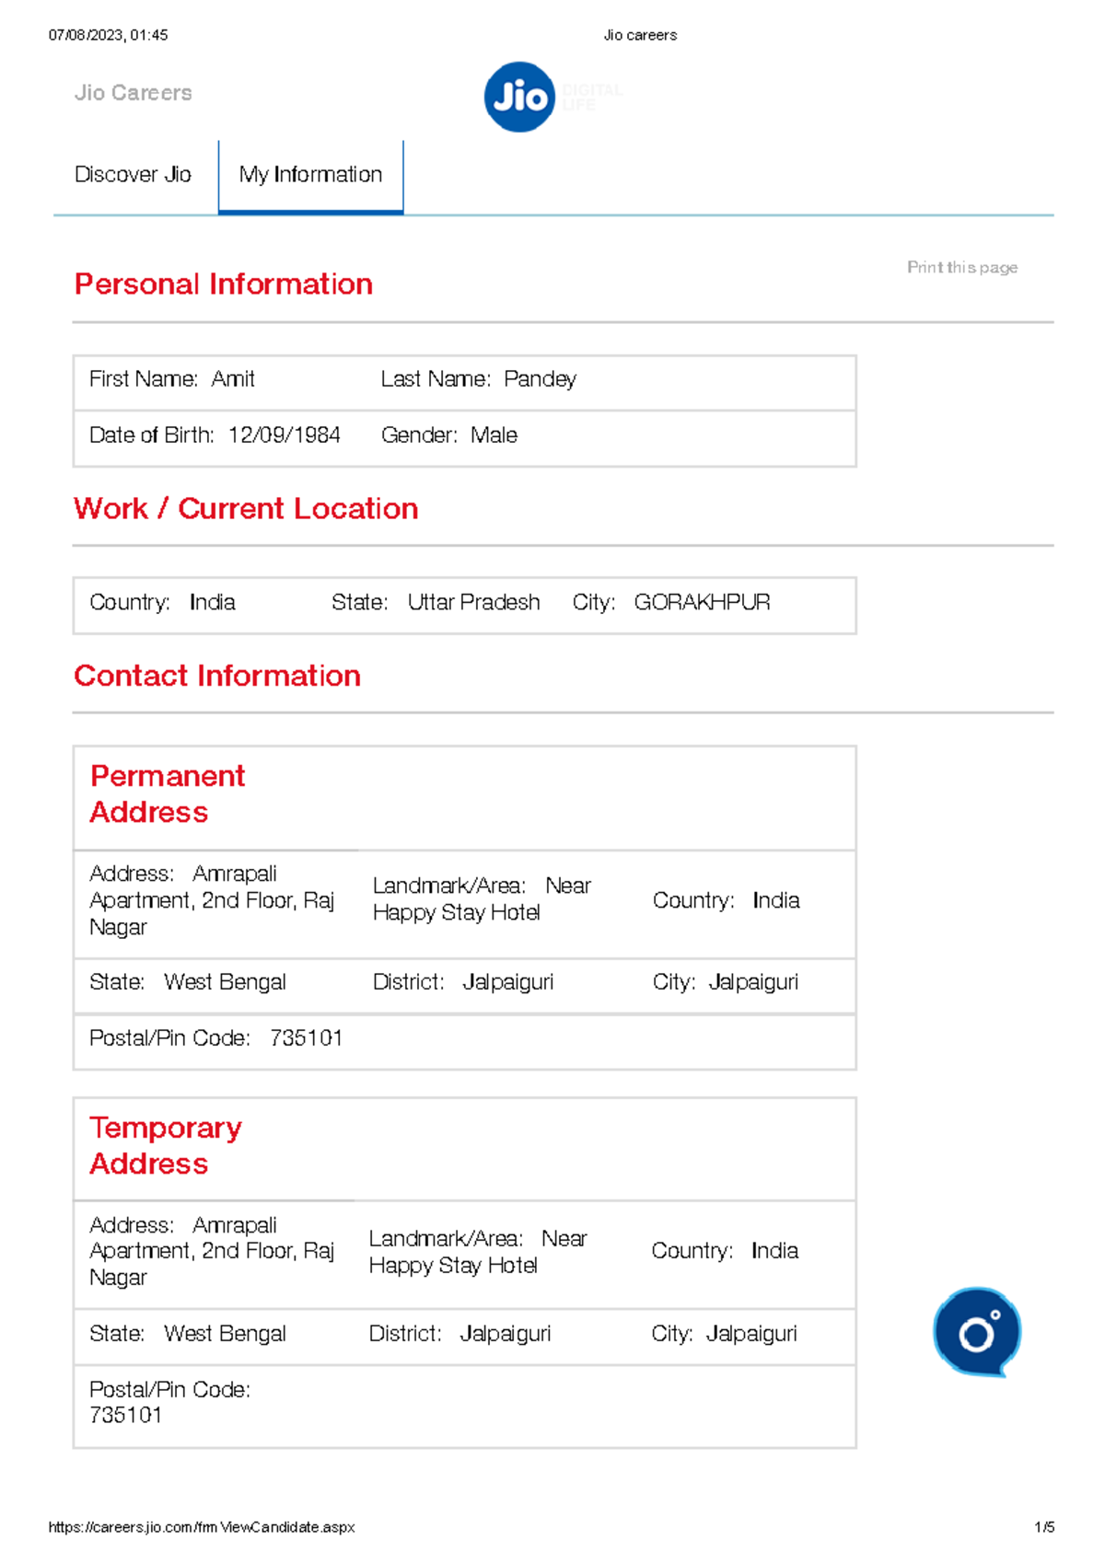
Task: Switch to the My Information tab
Action: coord(309,174)
